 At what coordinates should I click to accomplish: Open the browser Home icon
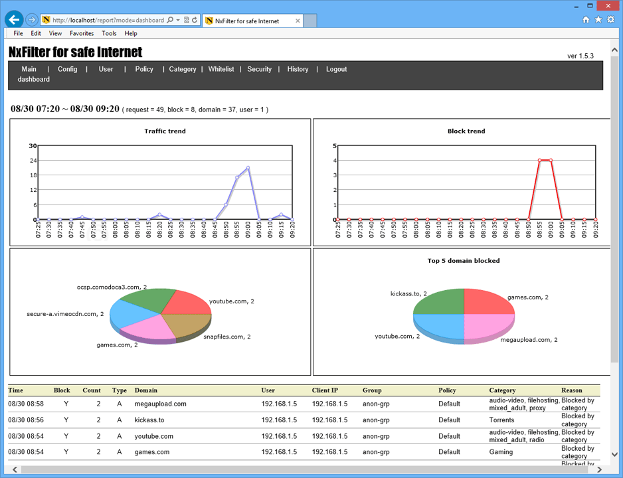coord(586,20)
